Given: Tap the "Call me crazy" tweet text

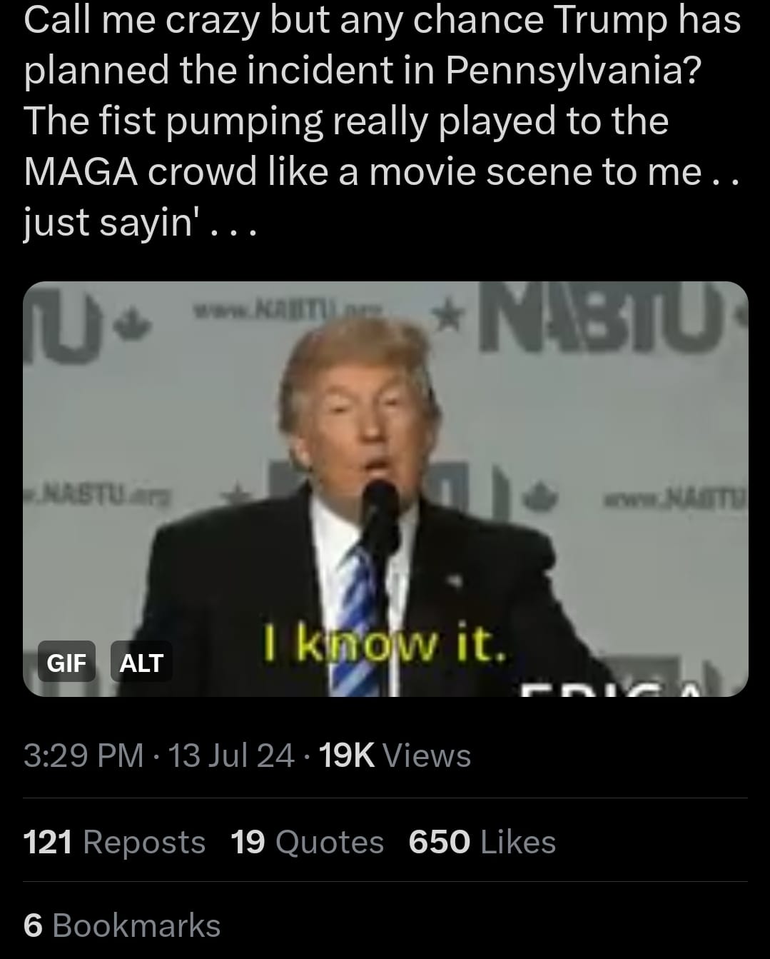Looking at the screenshot, I should pyautogui.click(x=383, y=121).
